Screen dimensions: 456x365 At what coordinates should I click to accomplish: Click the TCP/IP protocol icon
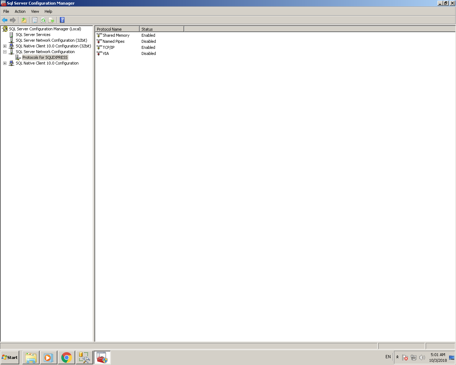(x=99, y=47)
